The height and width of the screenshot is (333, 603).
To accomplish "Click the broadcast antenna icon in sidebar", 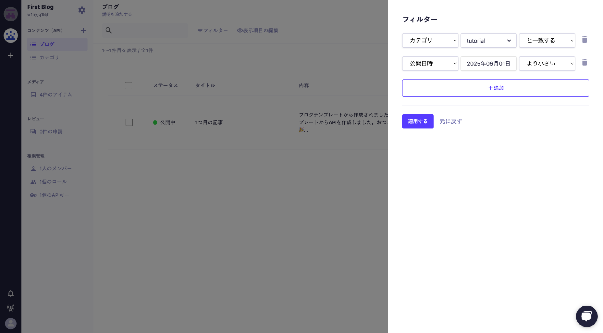I will pos(11,308).
